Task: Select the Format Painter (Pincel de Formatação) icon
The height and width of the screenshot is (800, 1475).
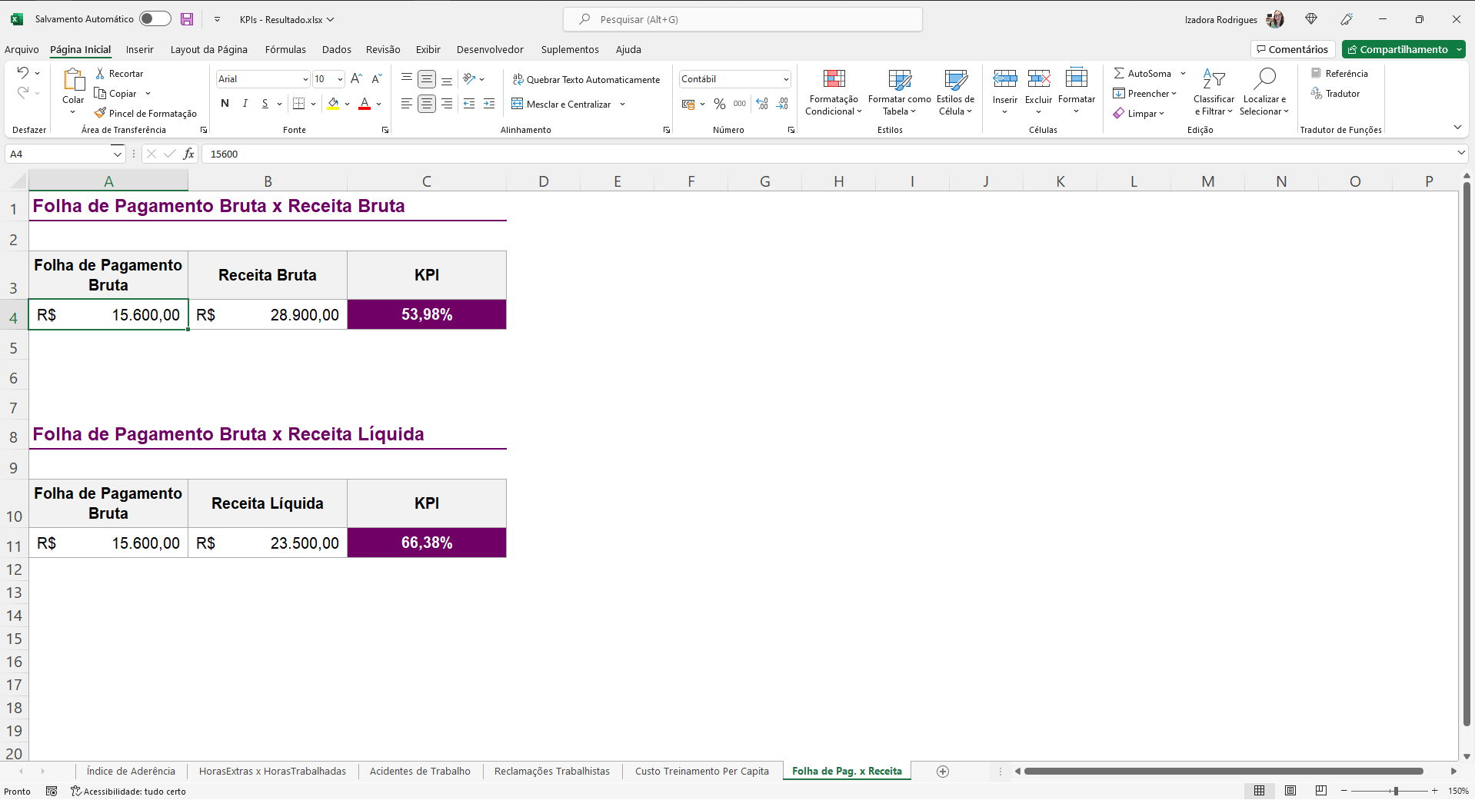Action: coord(100,113)
